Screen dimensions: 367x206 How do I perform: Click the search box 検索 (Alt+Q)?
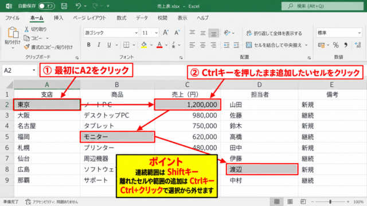tap(322, 6)
